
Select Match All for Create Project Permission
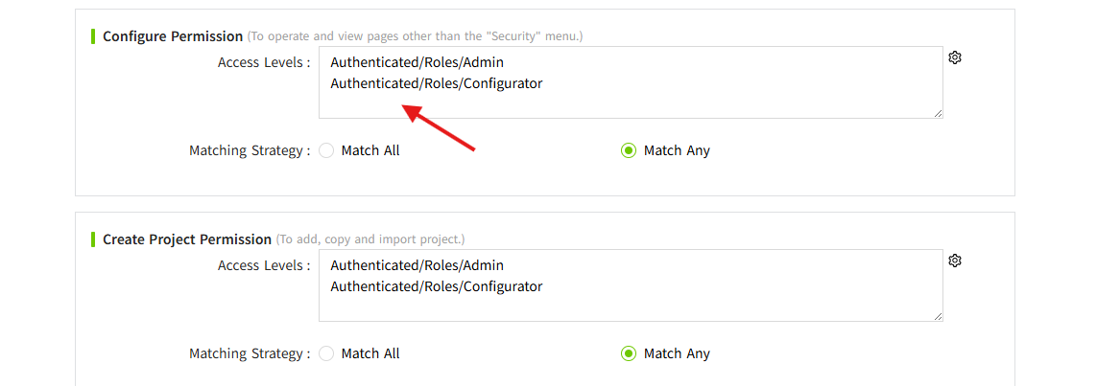click(327, 353)
